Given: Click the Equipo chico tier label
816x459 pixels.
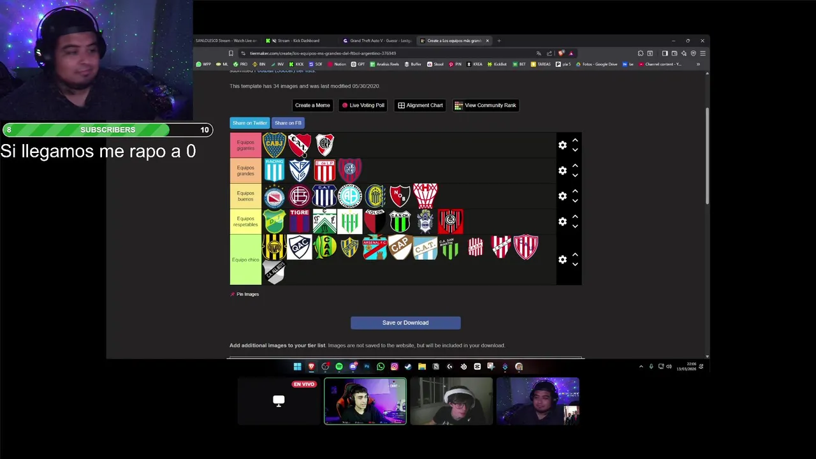Looking at the screenshot, I should tap(245, 259).
